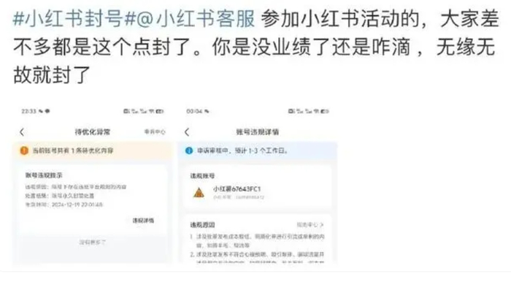Tap back arrow on 账号违规详情 screen
The width and height of the screenshot is (511, 293).
(187, 132)
